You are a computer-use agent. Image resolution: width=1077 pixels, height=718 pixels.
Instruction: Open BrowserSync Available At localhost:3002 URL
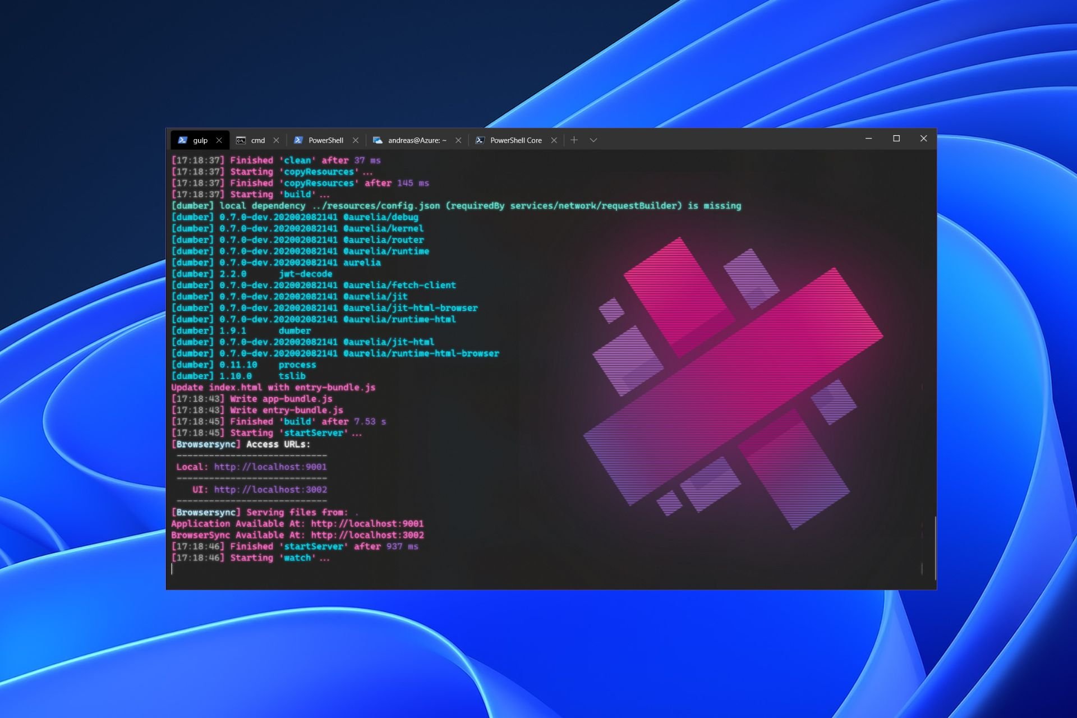pos(367,535)
